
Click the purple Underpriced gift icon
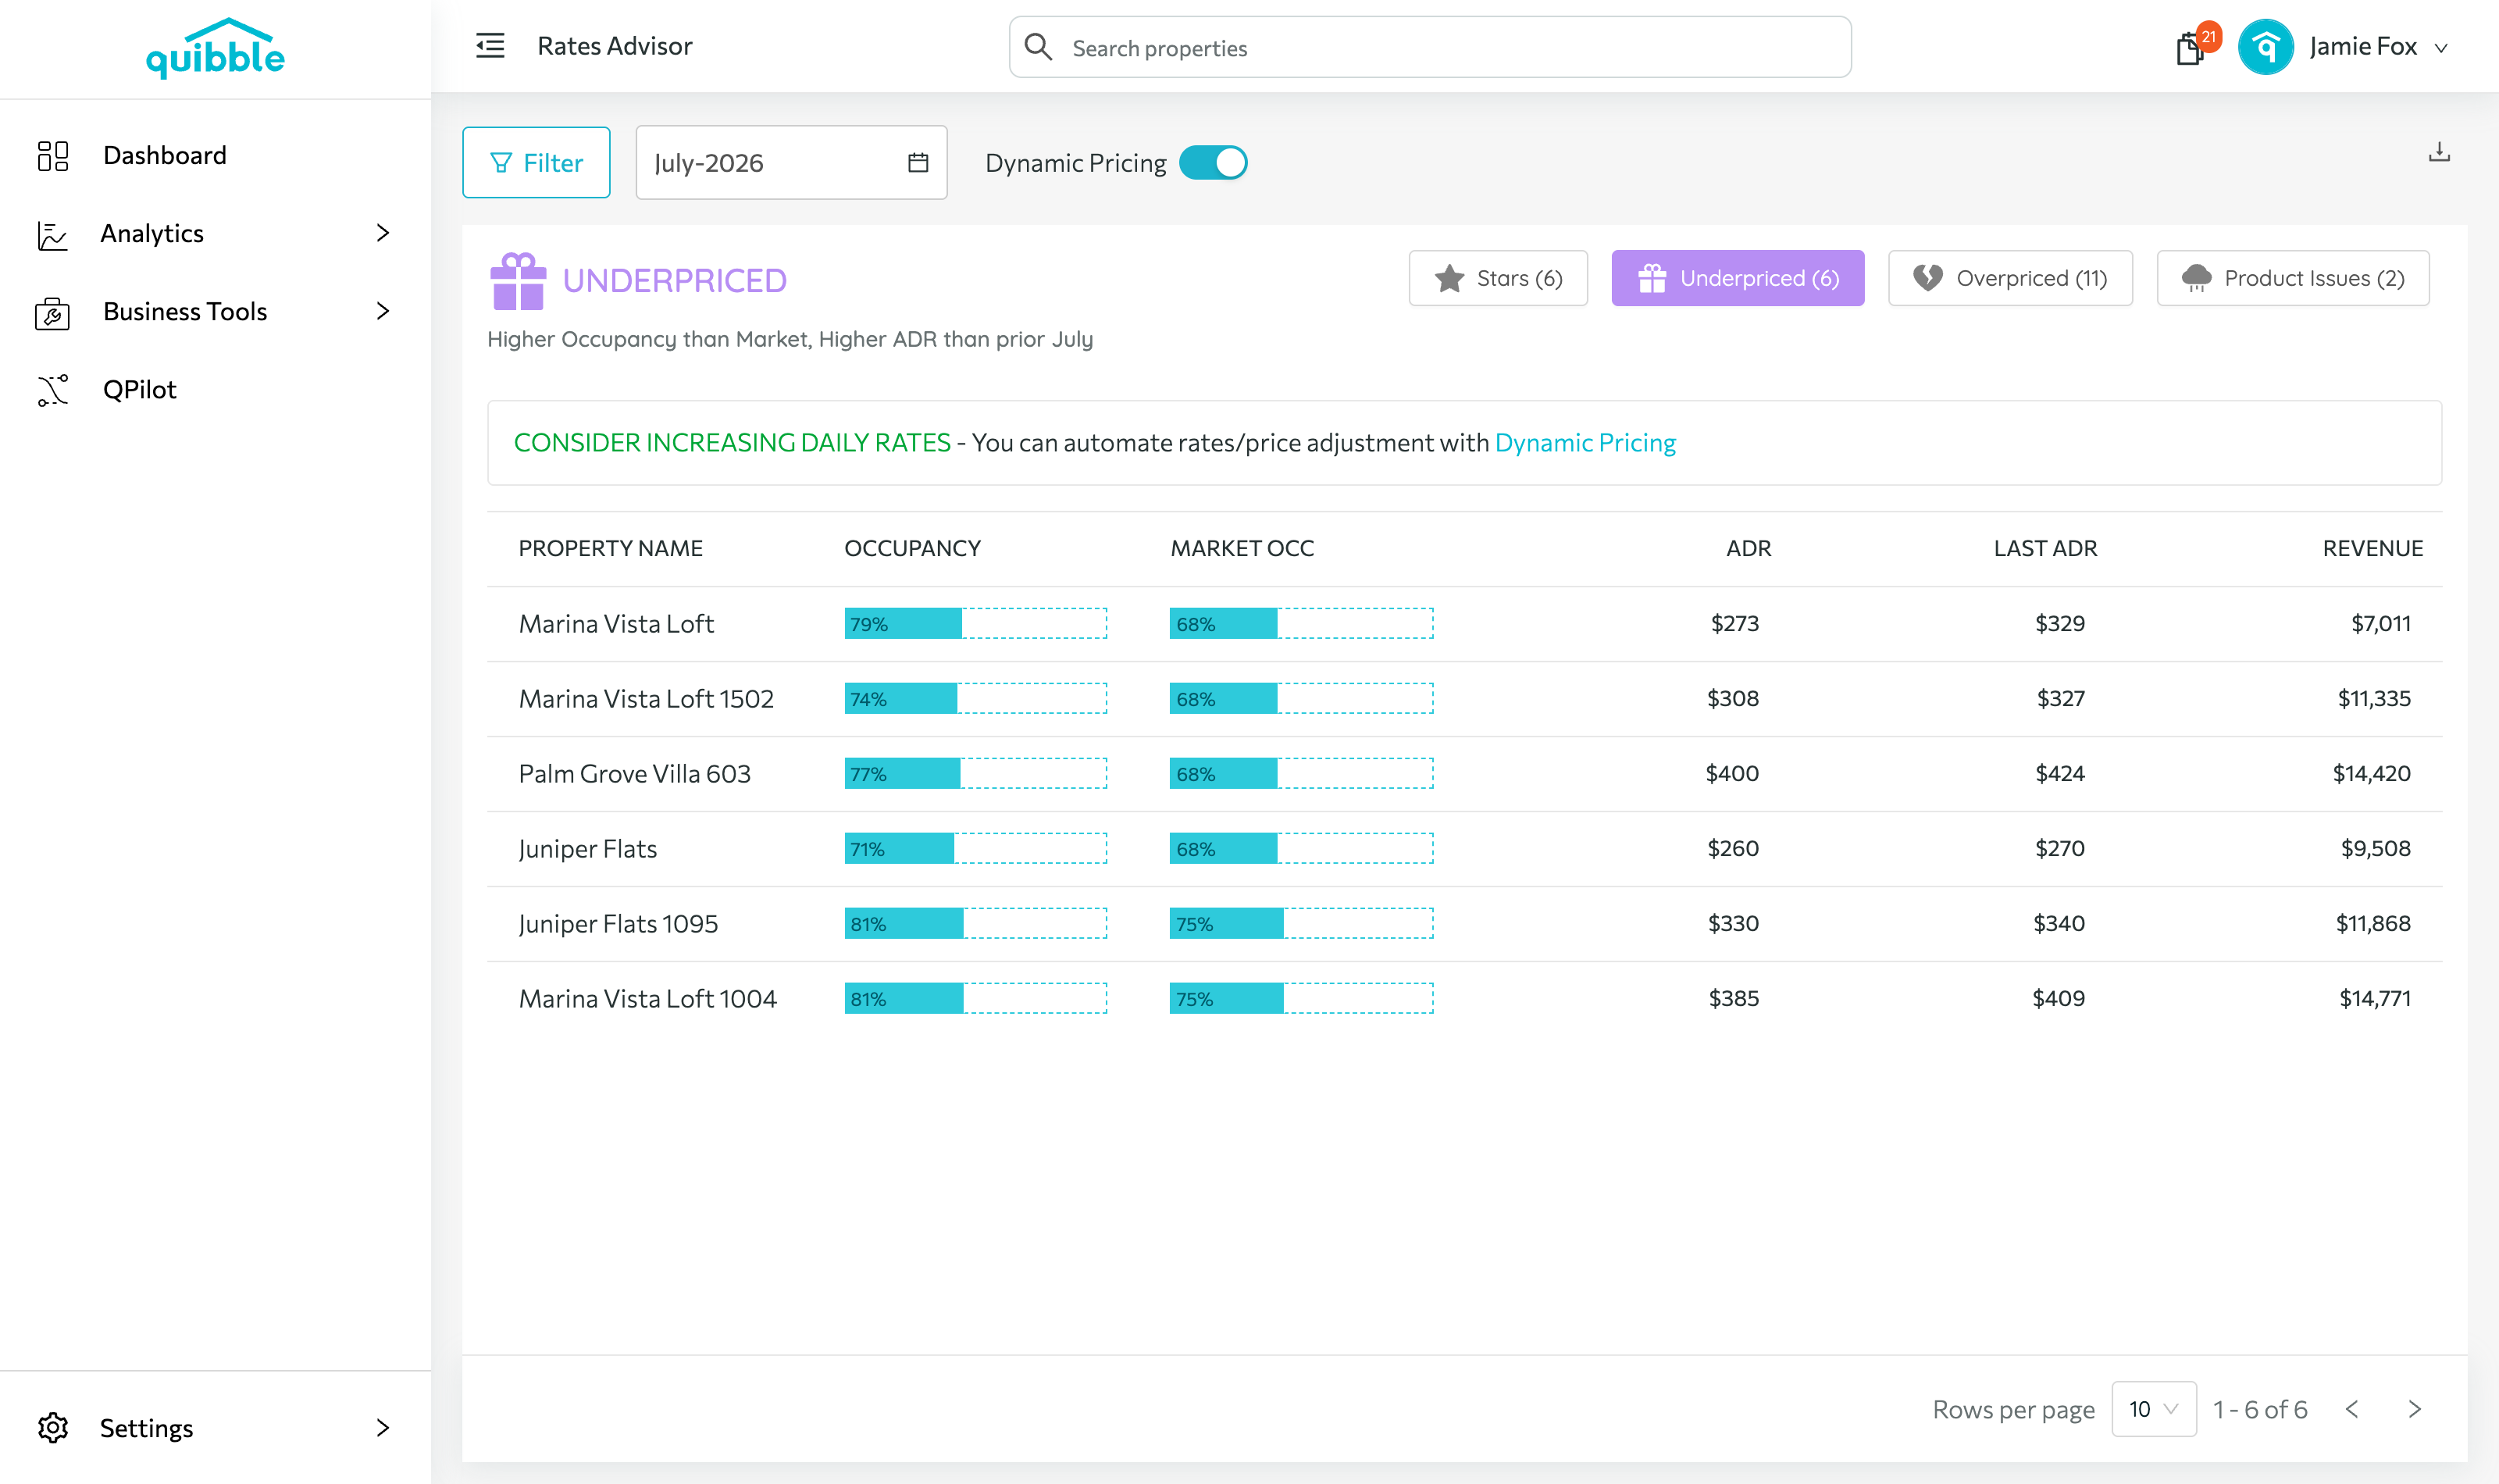tap(518, 281)
